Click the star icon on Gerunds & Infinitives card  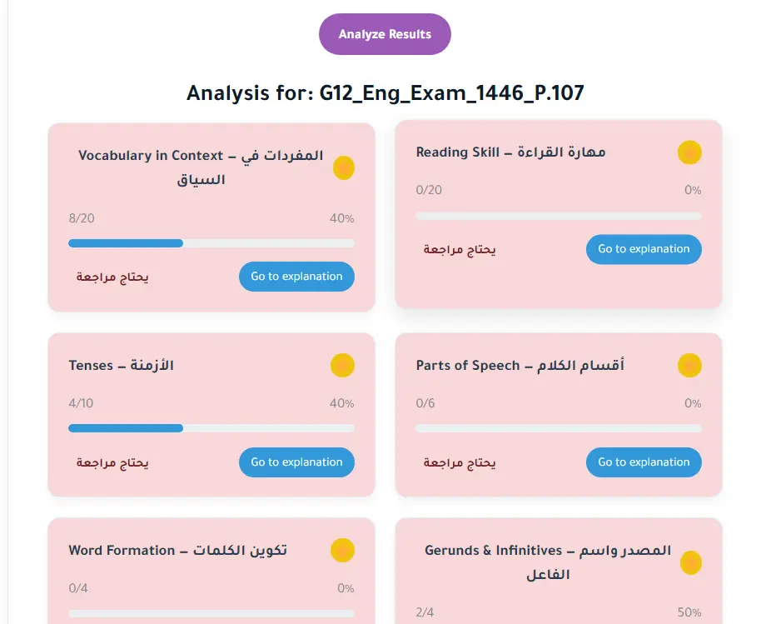690,563
